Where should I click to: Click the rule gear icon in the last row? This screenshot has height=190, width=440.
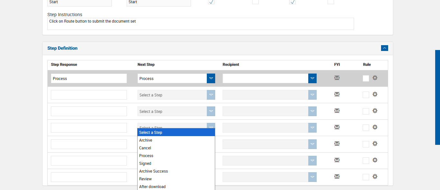point(375,176)
